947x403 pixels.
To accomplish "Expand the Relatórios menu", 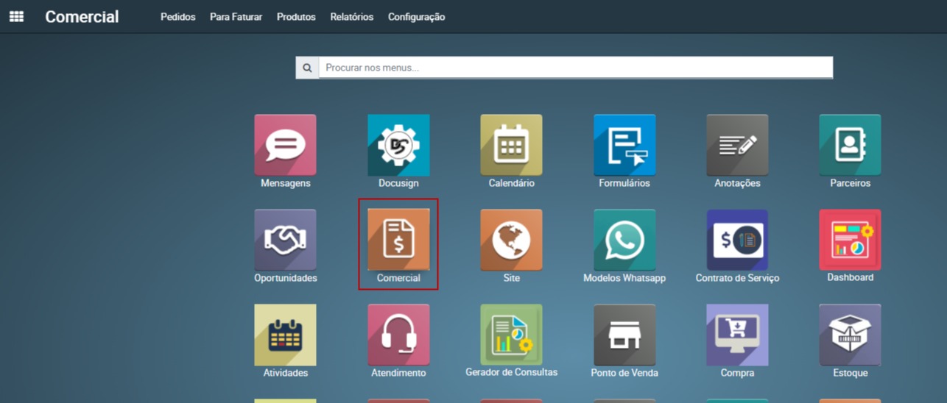I will (x=351, y=17).
